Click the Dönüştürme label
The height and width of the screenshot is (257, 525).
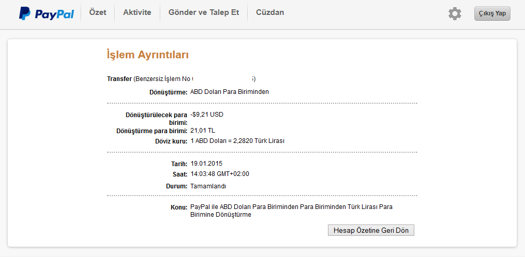[x=169, y=92]
